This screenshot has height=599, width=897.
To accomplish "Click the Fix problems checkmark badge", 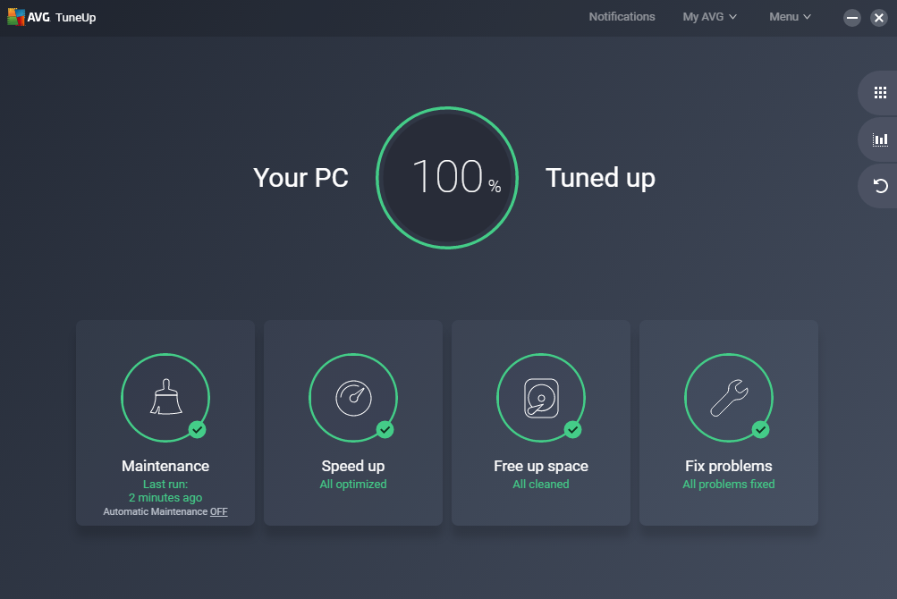I will [x=760, y=430].
